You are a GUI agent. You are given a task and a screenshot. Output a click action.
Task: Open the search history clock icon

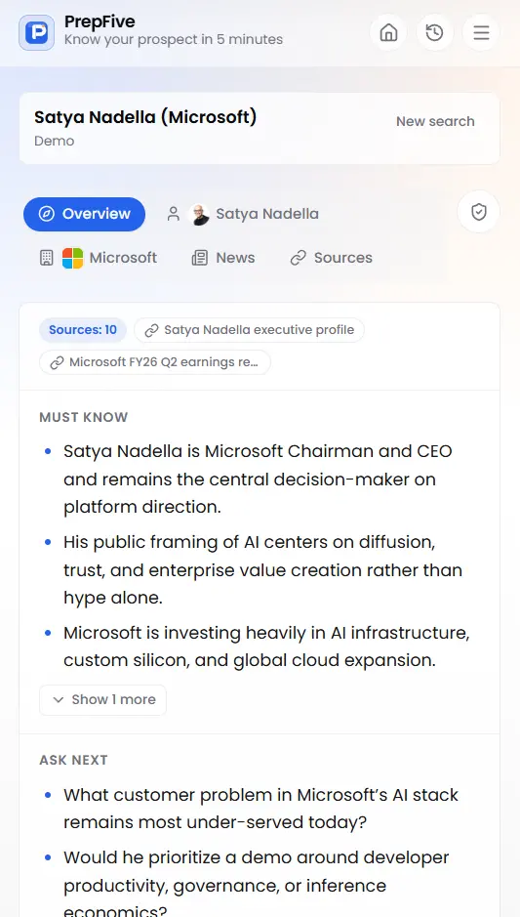coord(435,32)
